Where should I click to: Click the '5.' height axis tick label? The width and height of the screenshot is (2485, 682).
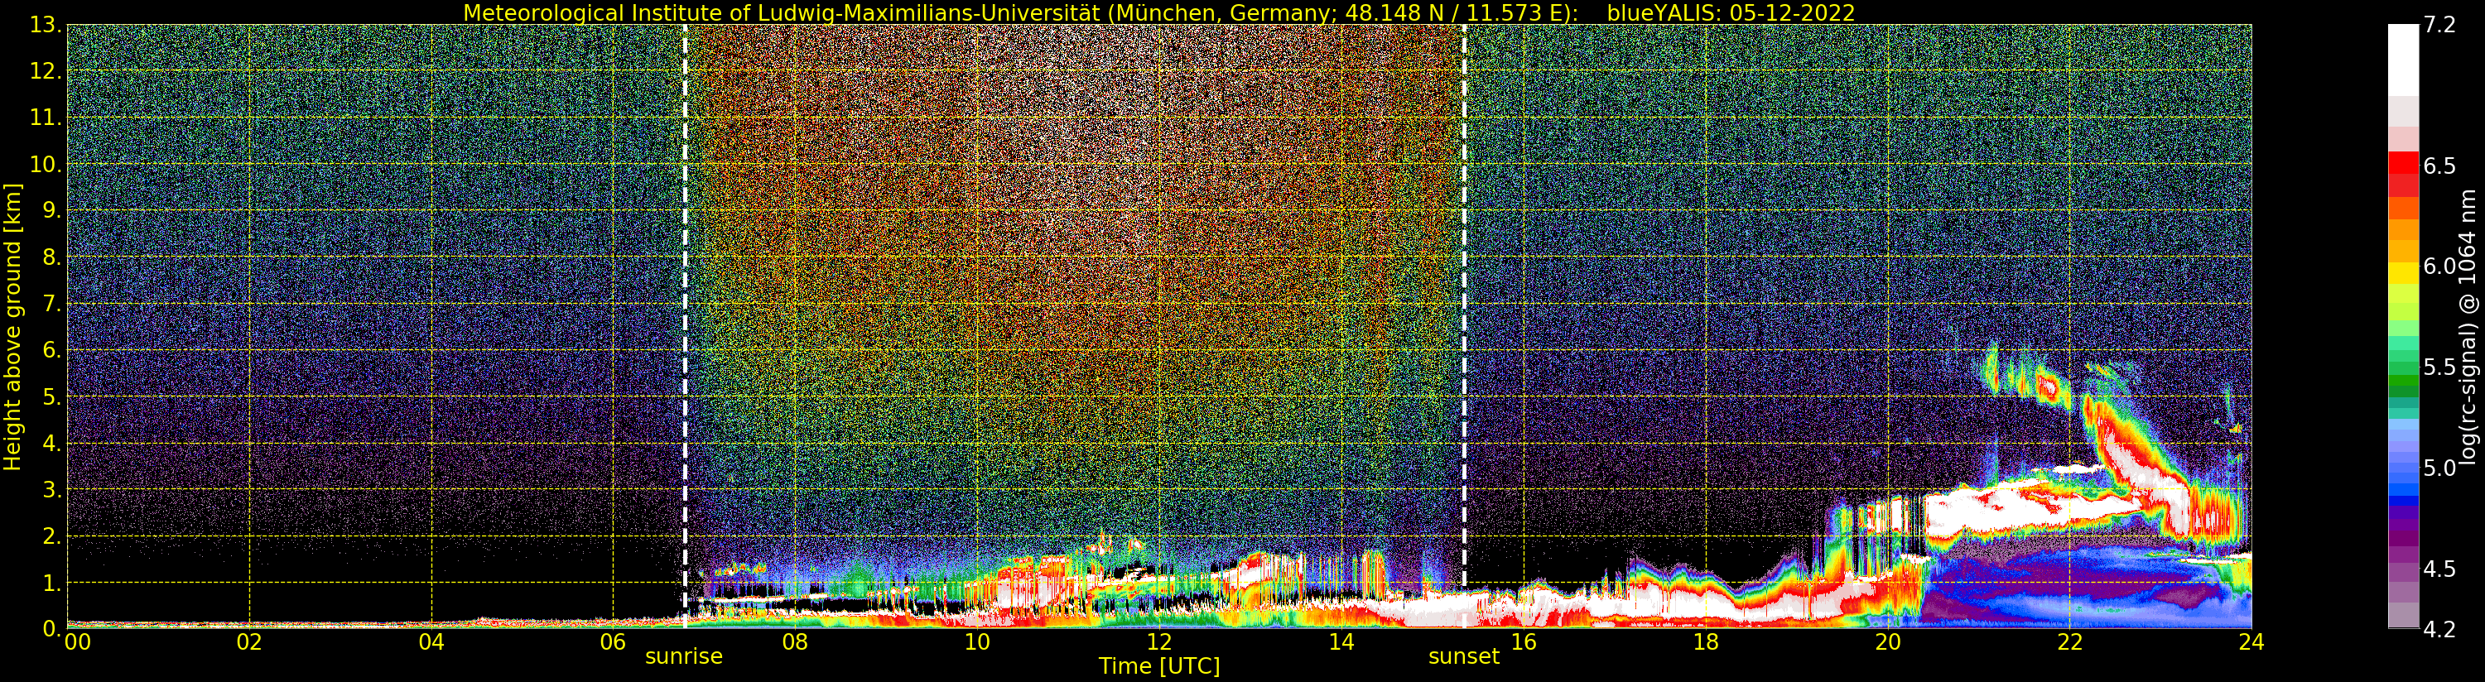[51, 396]
